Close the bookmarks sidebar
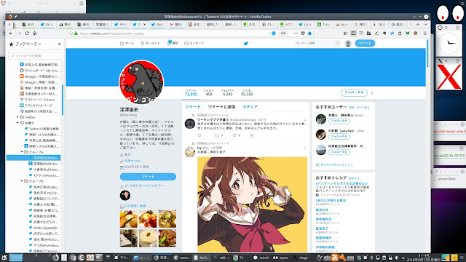 tap(60, 44)
